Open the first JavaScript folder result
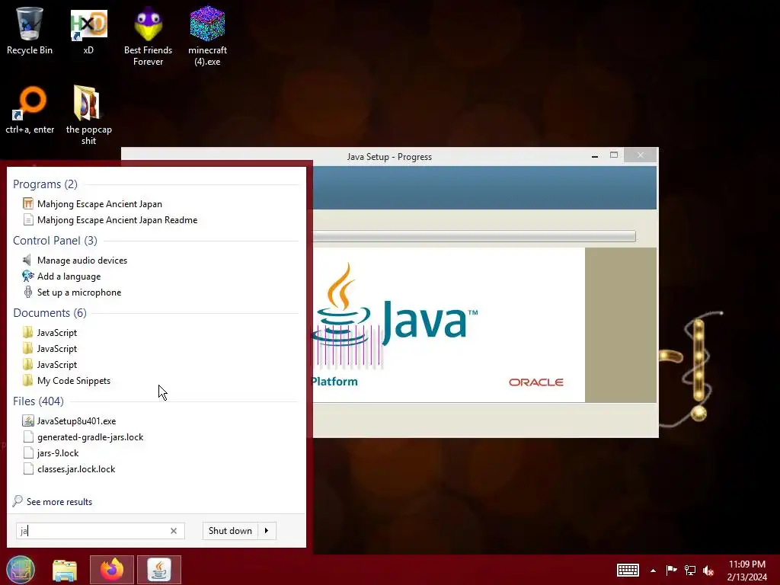The image size is (780, 585). click(50, 332)
